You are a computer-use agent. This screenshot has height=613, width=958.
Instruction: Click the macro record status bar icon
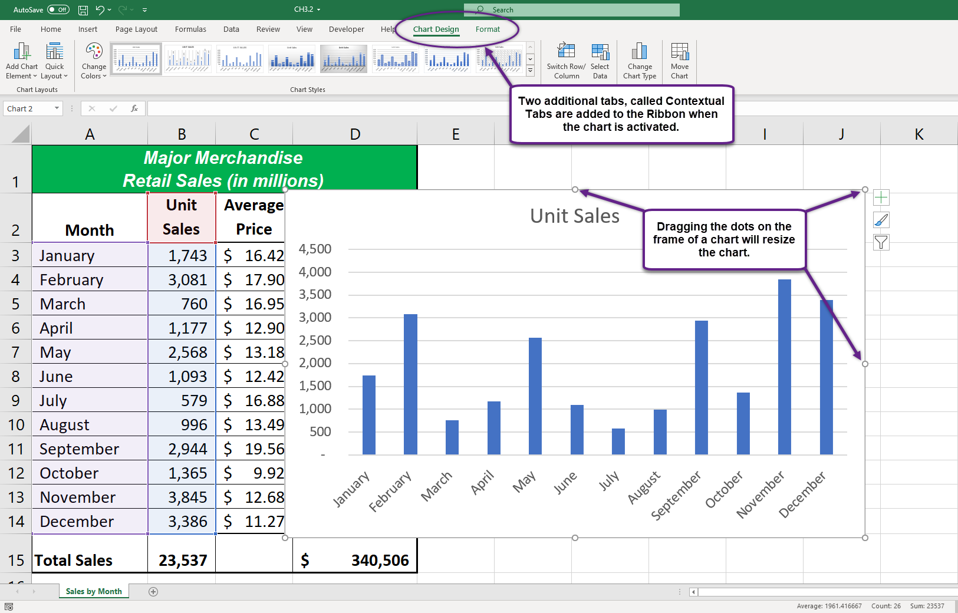coord(9,606)
